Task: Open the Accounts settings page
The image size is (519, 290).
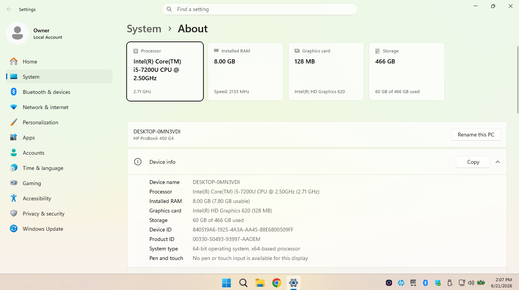Action: [59, 153]
